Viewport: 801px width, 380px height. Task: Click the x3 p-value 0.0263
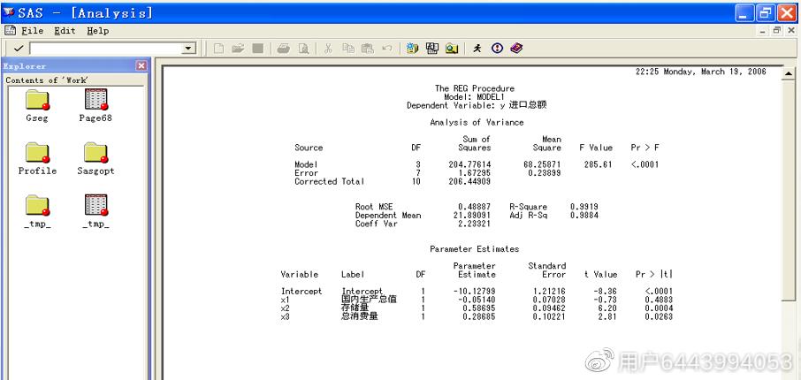tap(659, 316)
